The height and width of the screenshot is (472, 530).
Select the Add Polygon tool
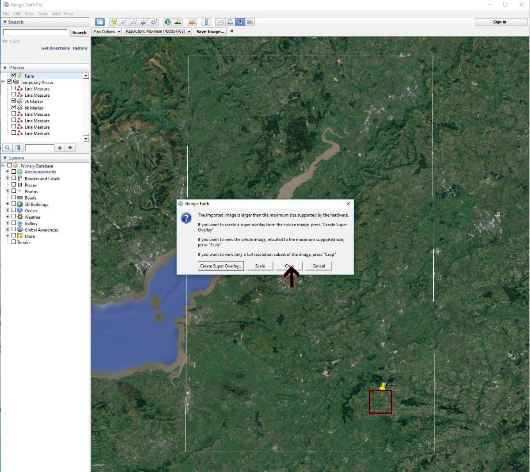point(124,22)
